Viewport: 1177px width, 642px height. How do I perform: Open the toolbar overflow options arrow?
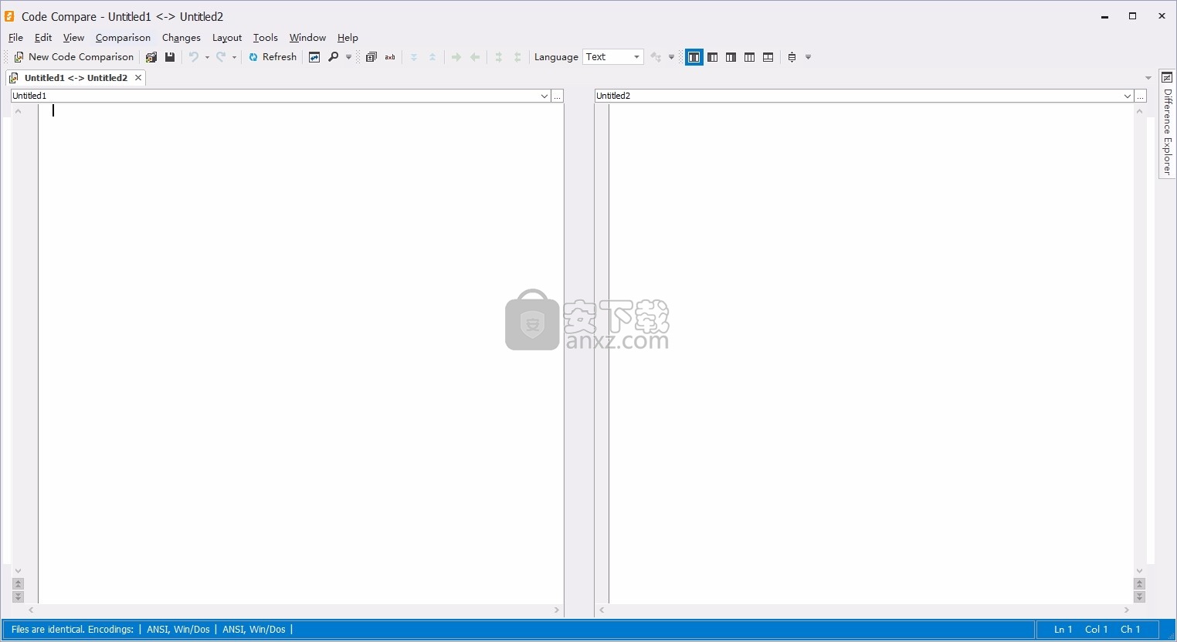(808, 57)
